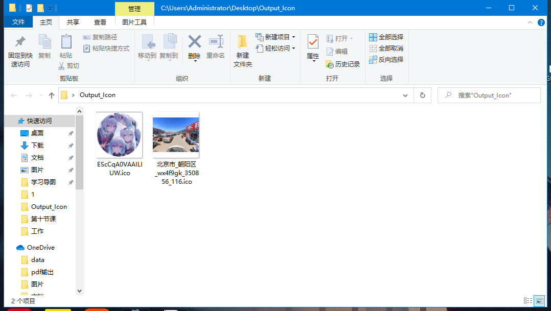Image resolution: width=551 pixels, height=311 pixels.
Task: Select the 北京市_朝阳区 ico thumbnail
Action: pyautogui.click(x=176, y=135)
